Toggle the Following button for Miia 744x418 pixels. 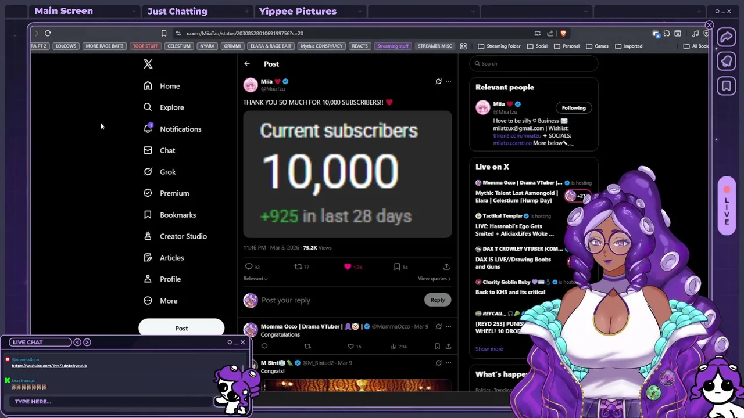click(x=574, y=107)
